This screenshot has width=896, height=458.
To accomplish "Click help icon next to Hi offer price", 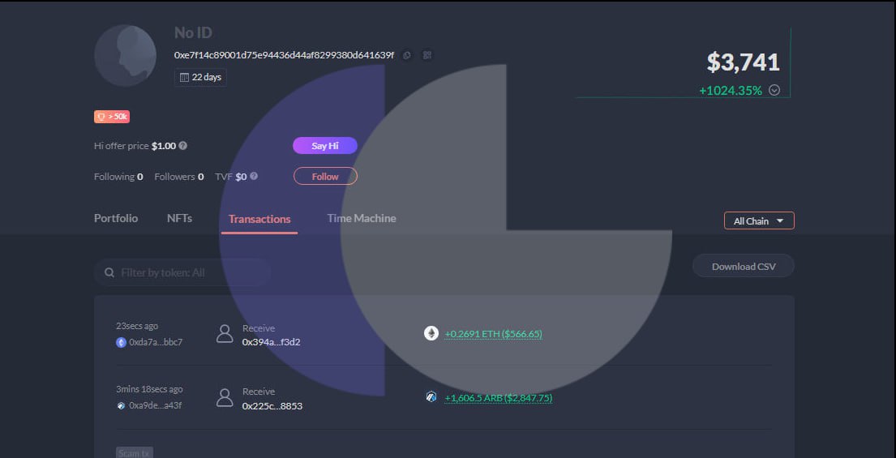I will [183, 146].
